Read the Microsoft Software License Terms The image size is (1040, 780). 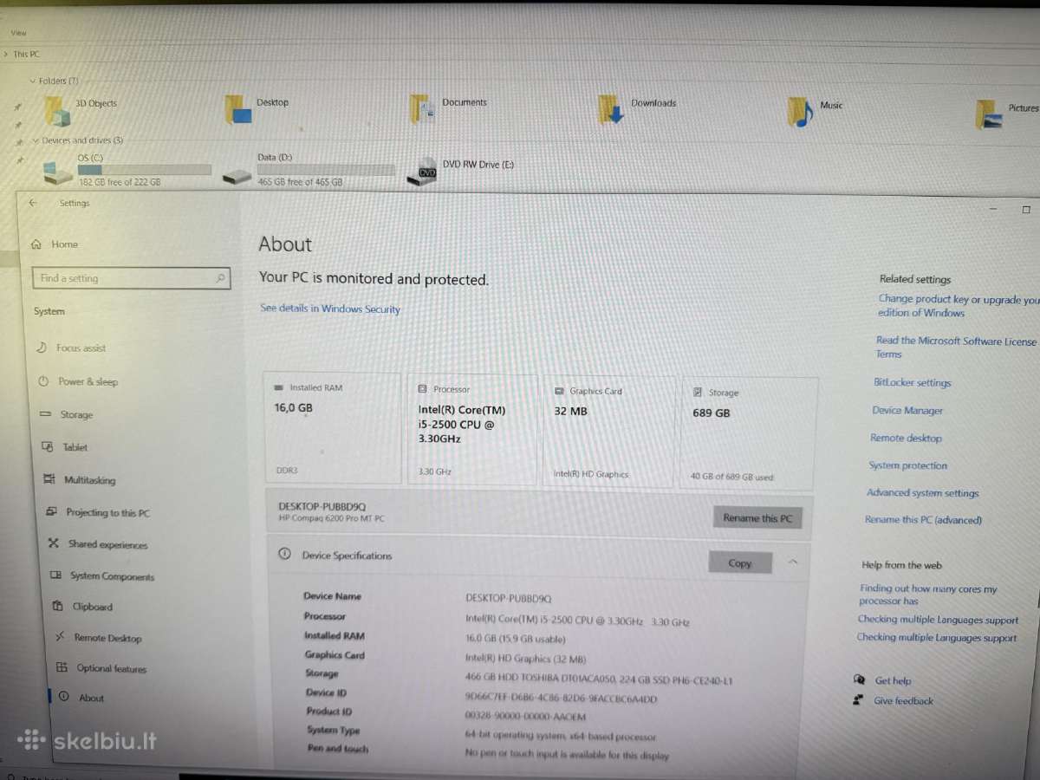(x=955, y=347)
